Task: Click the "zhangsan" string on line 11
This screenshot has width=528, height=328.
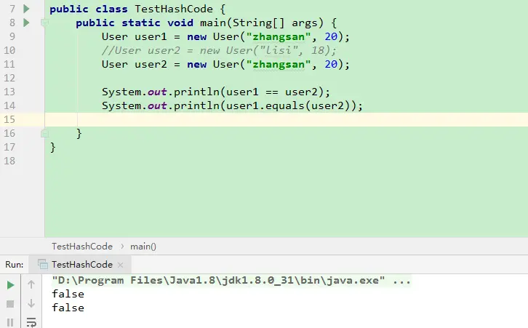Action: click(279, 64)
